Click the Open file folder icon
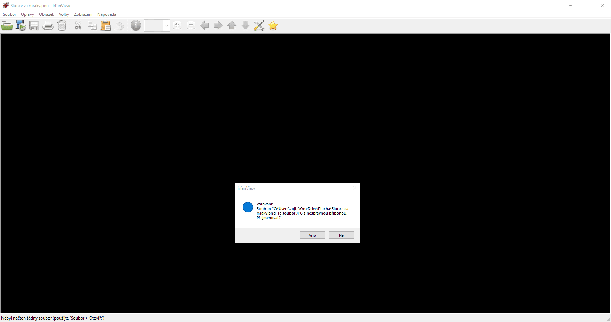The height and width of the screenshot is (322, 611). pyautogui.click(x=7, y=26)
